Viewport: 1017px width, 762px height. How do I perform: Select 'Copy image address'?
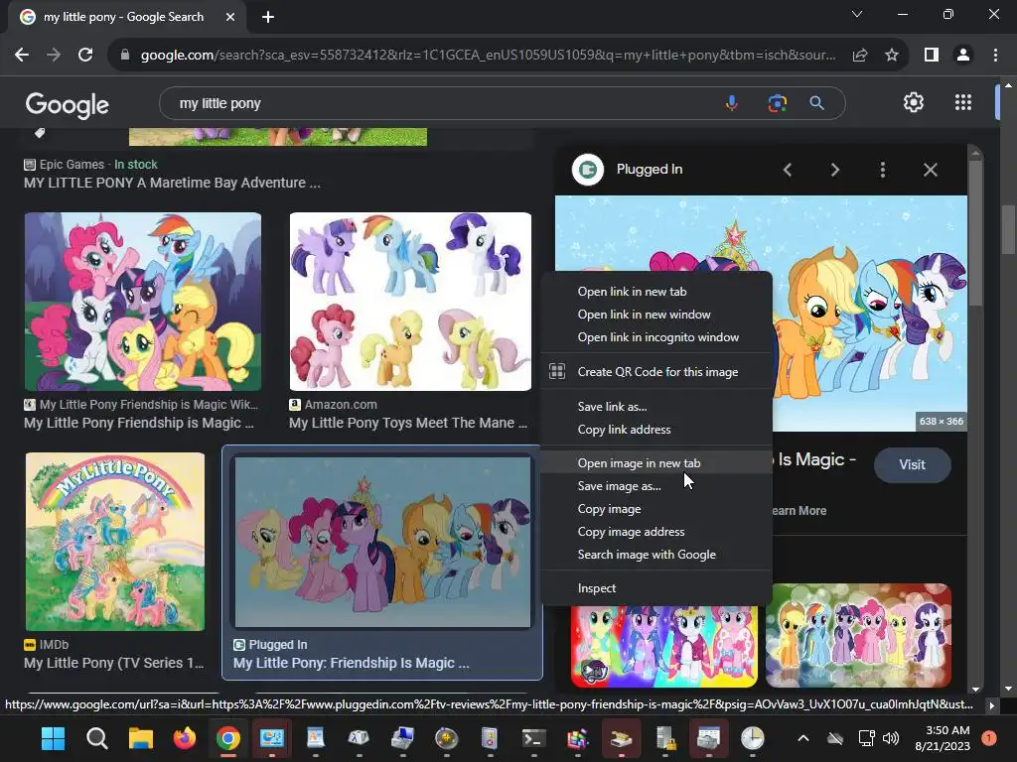click(x=655, y=532)
